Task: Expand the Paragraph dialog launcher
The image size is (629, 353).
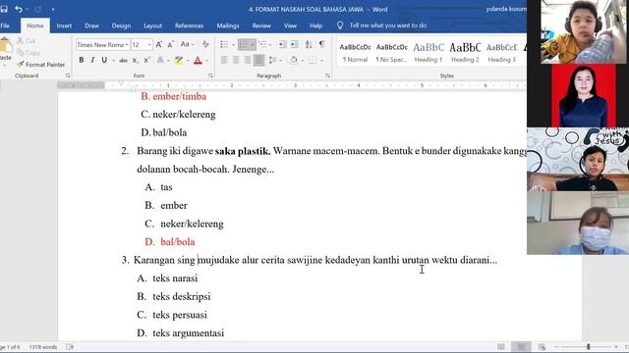Action: point(327,76)
